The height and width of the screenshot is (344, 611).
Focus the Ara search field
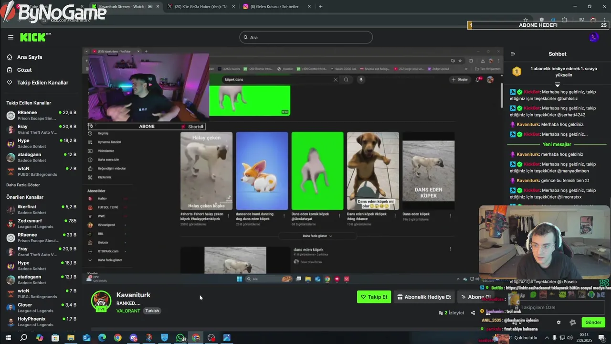click(x=306, y=37)
